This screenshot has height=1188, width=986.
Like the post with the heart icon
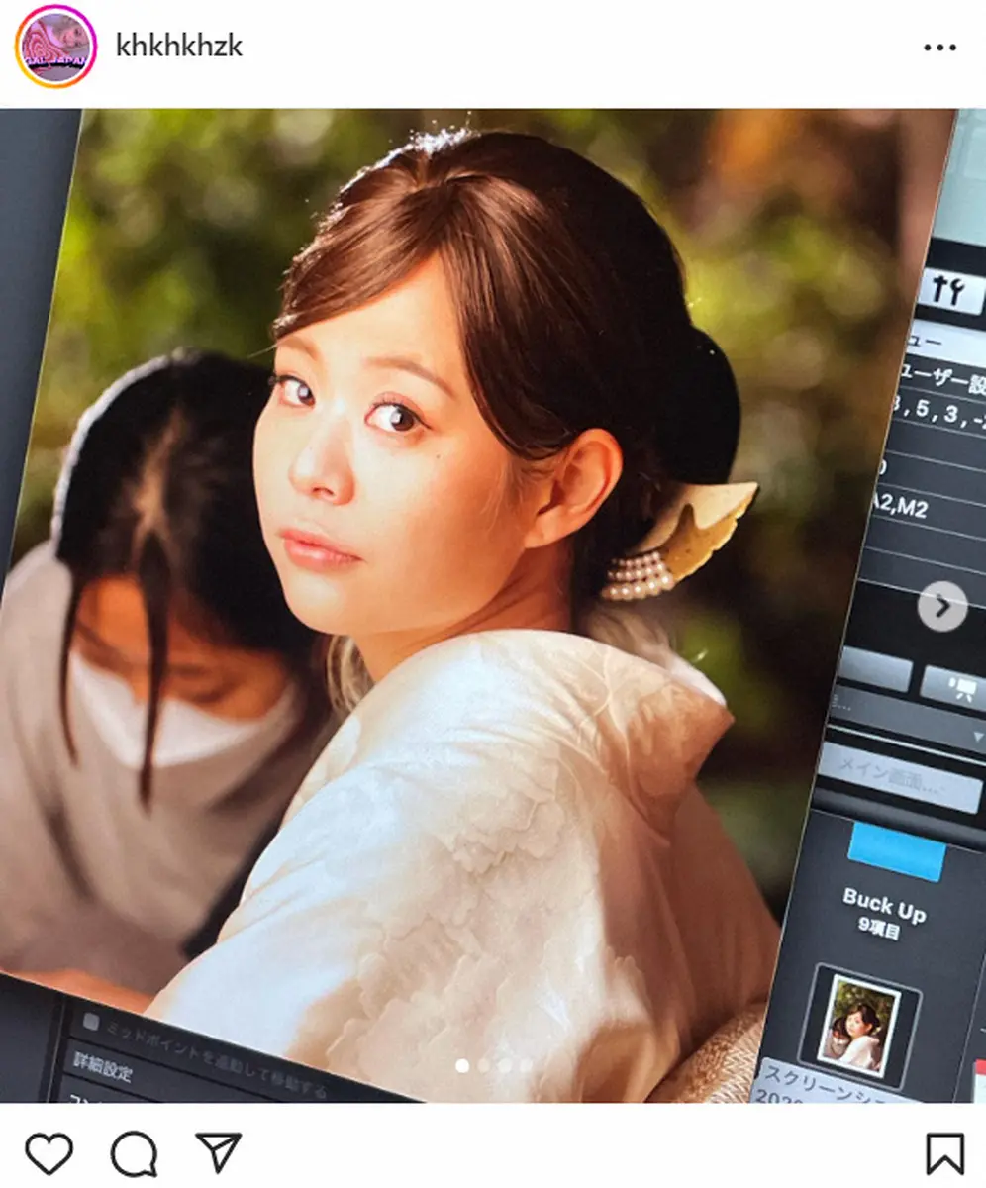(49, 1153)
